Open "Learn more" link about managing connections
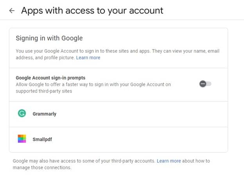Screen dimensions: 244x193 coord(169,161)
